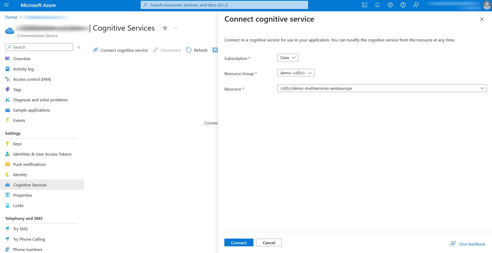Open the more options ellipsis by the title
Screen dimensions: 492x253
coord(175,28)
